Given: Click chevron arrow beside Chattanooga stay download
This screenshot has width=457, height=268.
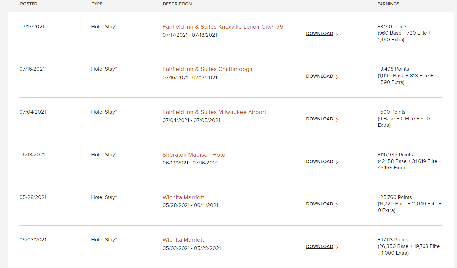Looking at the screenshot, I should pyautogui.click(x=337, y=77).
